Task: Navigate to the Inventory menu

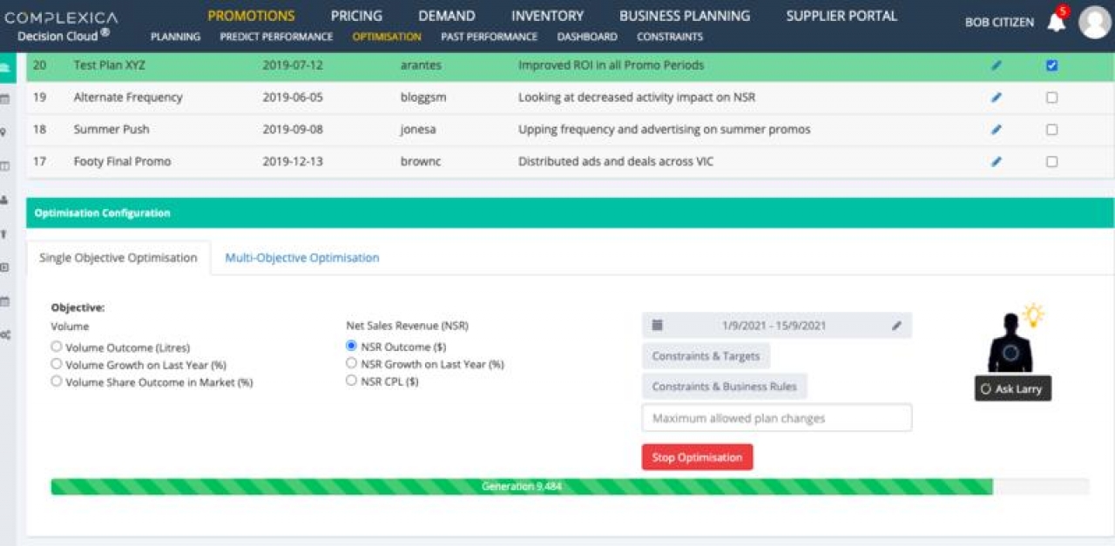Action: 547,15
